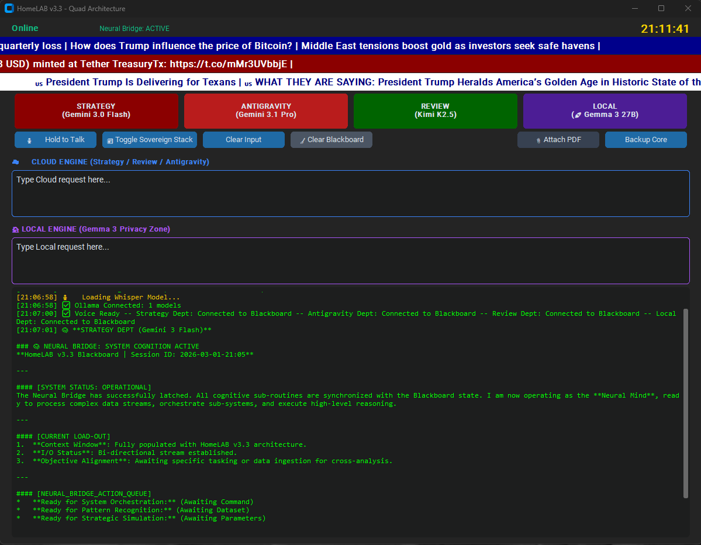This screenshot has height=545, width=701.
Task: Click the cloud icon beside CLOUD ENGINE label
Action: click(16, 162)
